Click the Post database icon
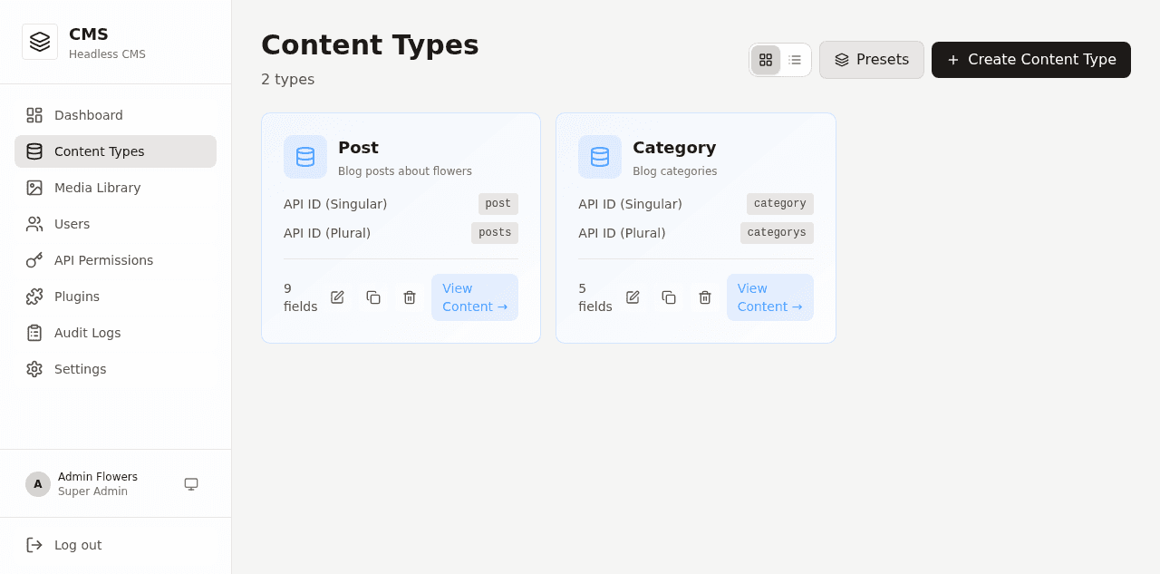Screen dimensions: 1160x574 coord(305,157)
